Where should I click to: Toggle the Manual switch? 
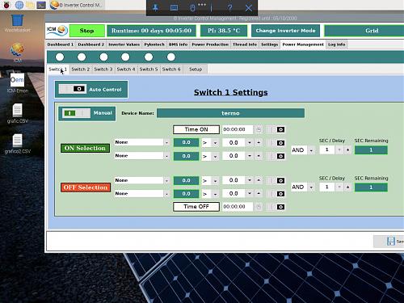77,113
